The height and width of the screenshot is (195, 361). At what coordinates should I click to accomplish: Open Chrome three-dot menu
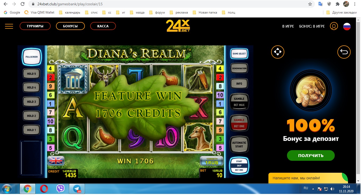click(355, 4)
